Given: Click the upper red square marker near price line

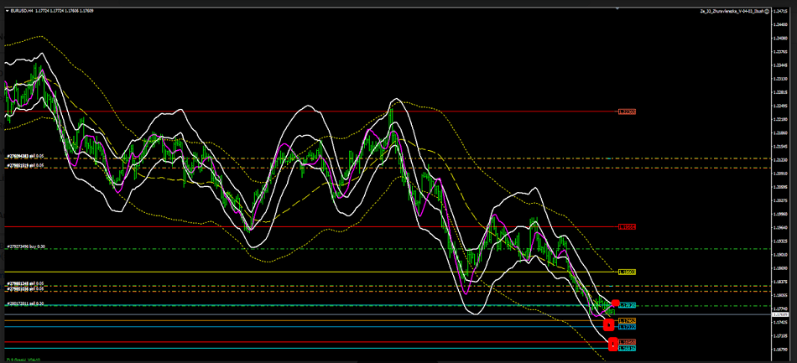Looking at the screenshot, I should tap(616, 303).
